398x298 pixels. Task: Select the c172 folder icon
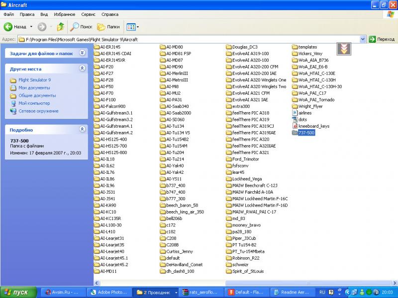pyautogui.click(x=163, y=225)
